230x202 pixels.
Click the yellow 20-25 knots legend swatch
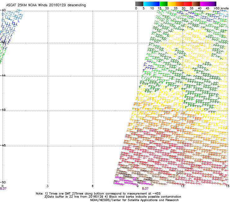[172, 4]
